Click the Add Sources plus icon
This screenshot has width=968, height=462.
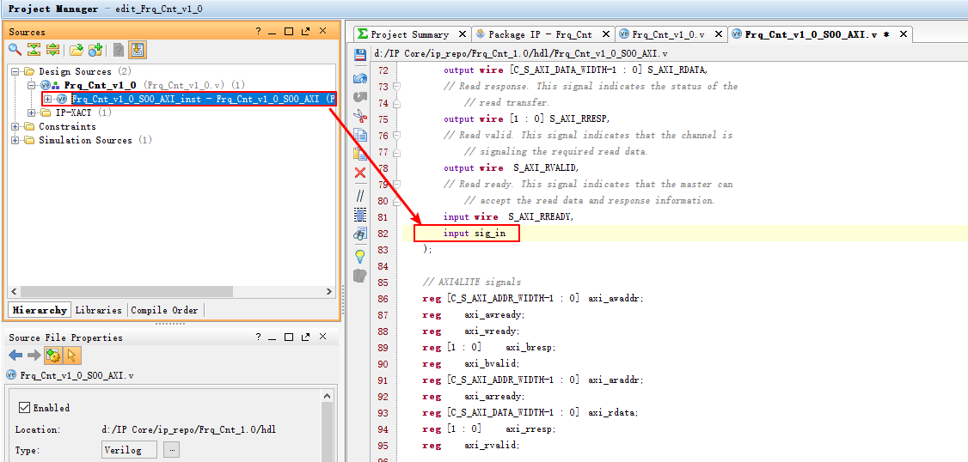[x=95, y=50]
